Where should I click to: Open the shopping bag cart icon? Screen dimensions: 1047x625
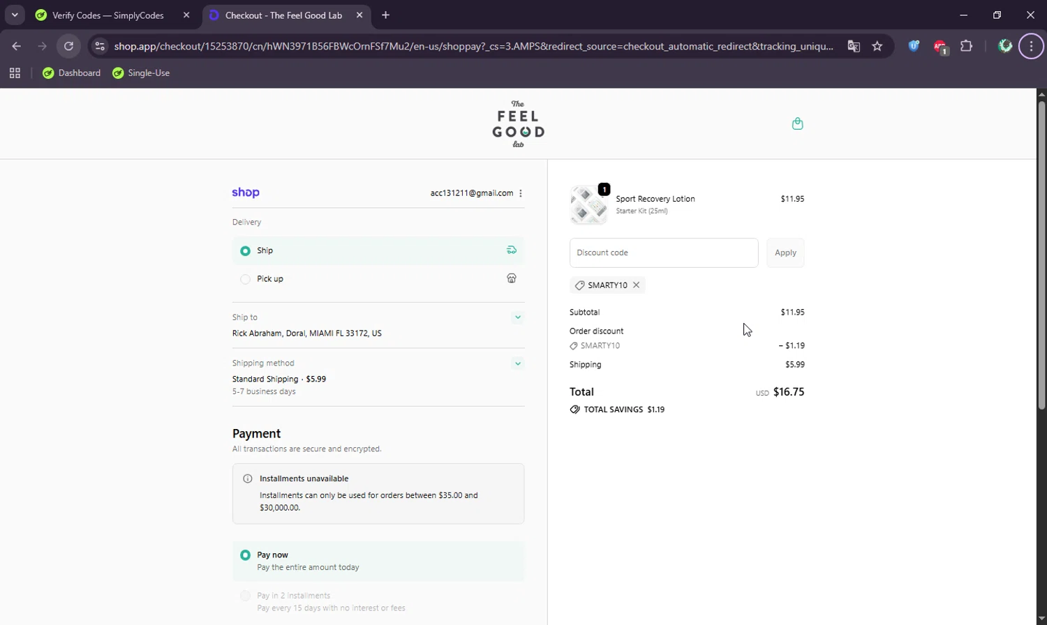(x=798, y=123)
